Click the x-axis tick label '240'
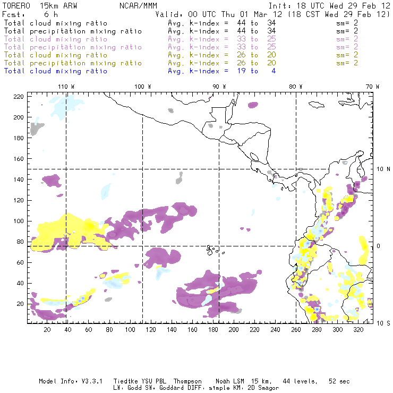 click(x=275, y=330)
